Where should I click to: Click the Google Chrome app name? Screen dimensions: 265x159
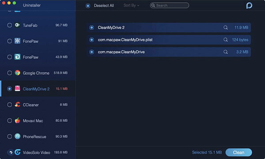coord(36,73)
